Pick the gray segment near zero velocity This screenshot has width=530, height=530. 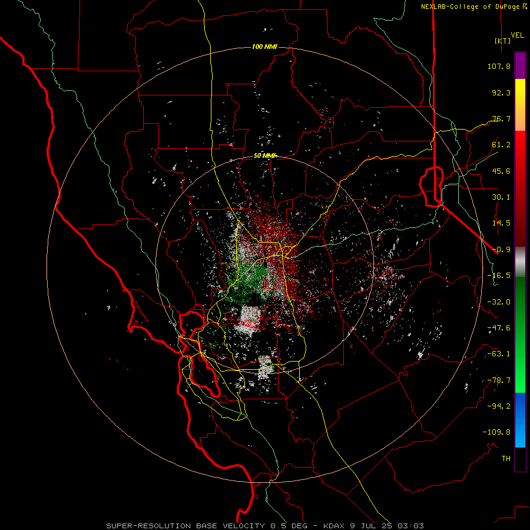(520, 262)
